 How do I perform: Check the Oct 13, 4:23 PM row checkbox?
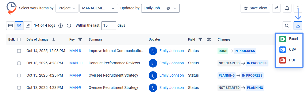[19, 88]
